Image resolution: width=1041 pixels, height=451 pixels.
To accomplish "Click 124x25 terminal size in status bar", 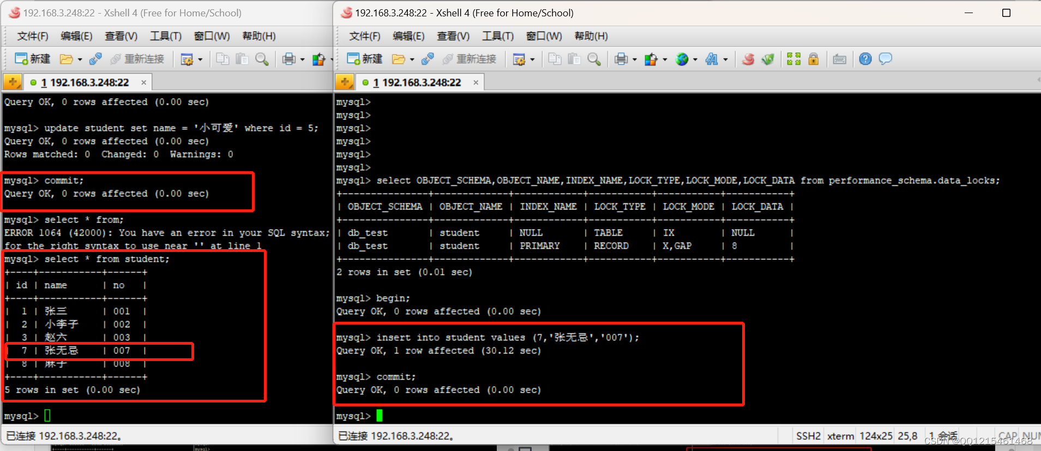I will click(x=876, y=436).
